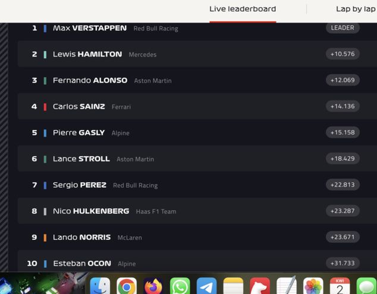Click Fernando Alonso's +12.069 gap badge
The image size is (377, 294).
tap(343, 80)
